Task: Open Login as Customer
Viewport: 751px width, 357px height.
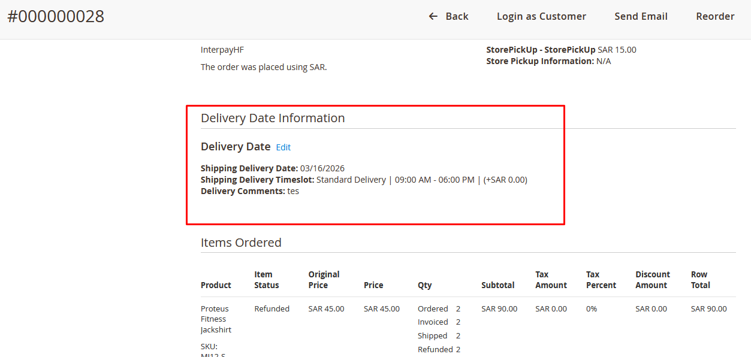Action: (x=541, y=17)
